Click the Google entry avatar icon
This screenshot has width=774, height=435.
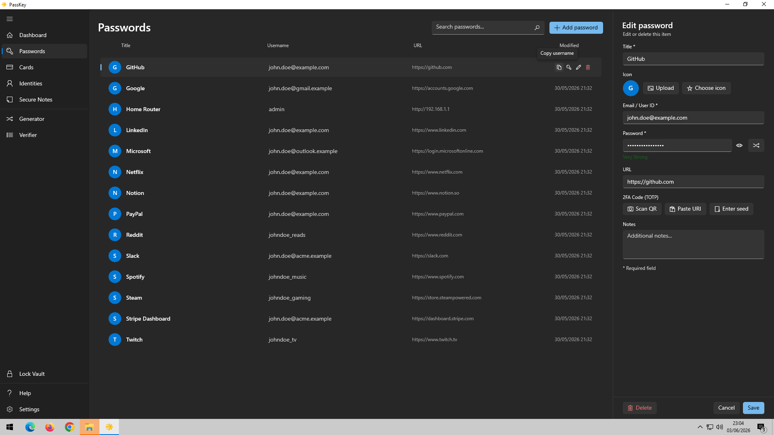point(115,88)
